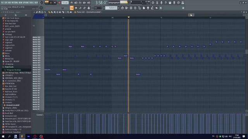Open the Control lane selector dropdown
This screenshot has width=248, height=139.
40,115
